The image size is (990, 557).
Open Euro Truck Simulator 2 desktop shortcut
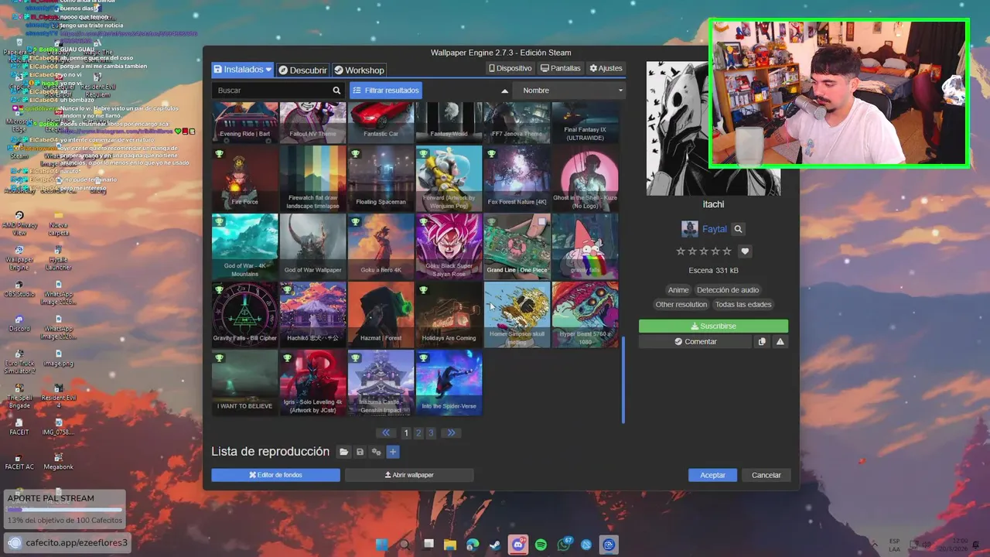click(x=19, y=362)
